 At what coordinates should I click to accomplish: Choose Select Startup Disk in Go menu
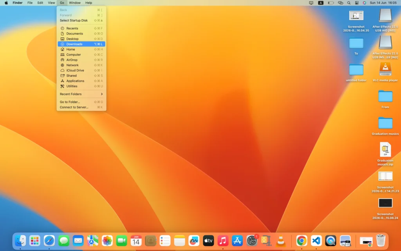coord(81,20)
